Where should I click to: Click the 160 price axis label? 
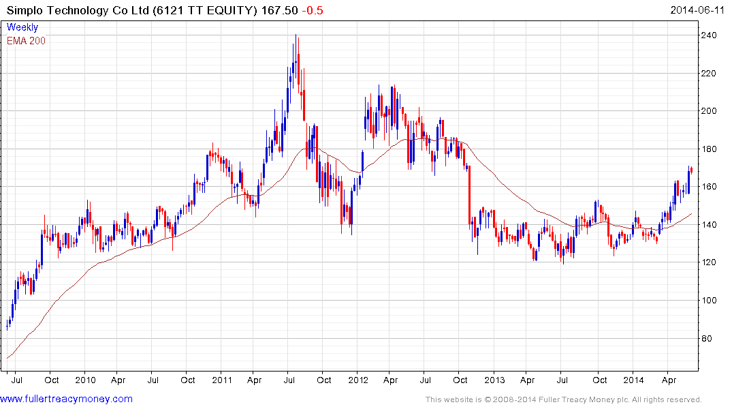point(709,187)
